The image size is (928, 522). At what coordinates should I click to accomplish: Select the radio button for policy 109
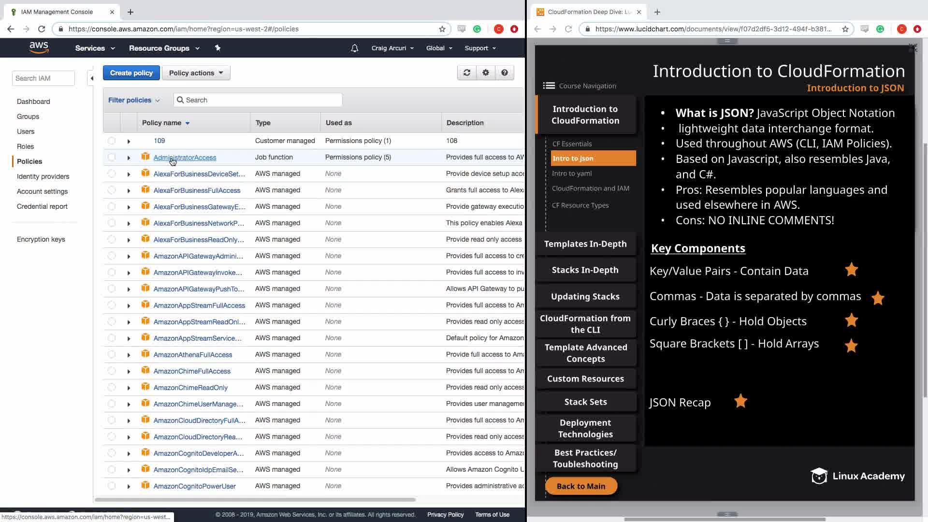click(x=112, y=141)
